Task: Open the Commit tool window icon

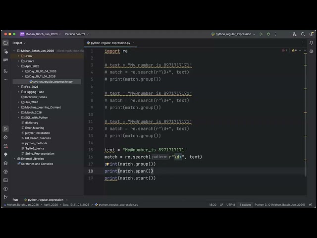Action: tap(5, 52)
